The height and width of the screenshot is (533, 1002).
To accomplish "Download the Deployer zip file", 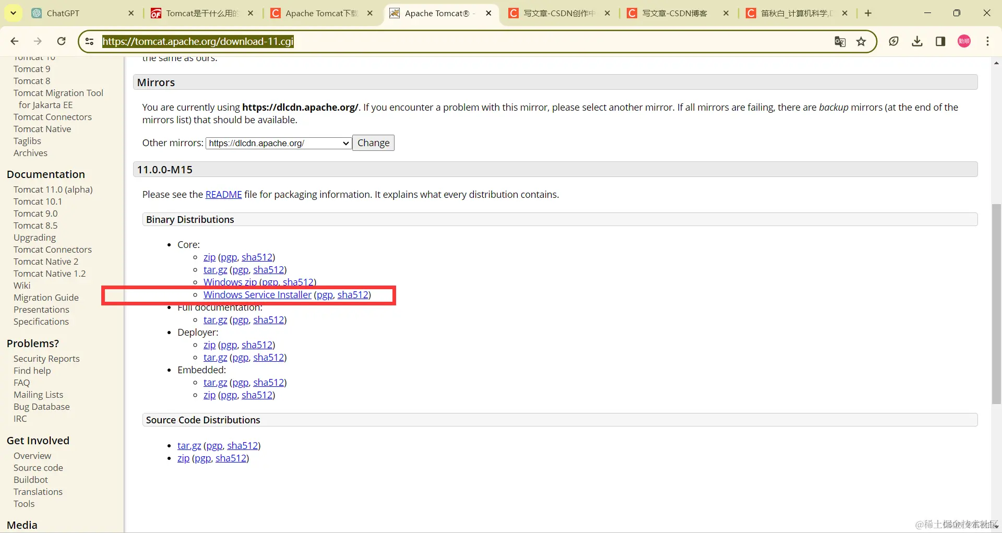I will click(209, 345).
